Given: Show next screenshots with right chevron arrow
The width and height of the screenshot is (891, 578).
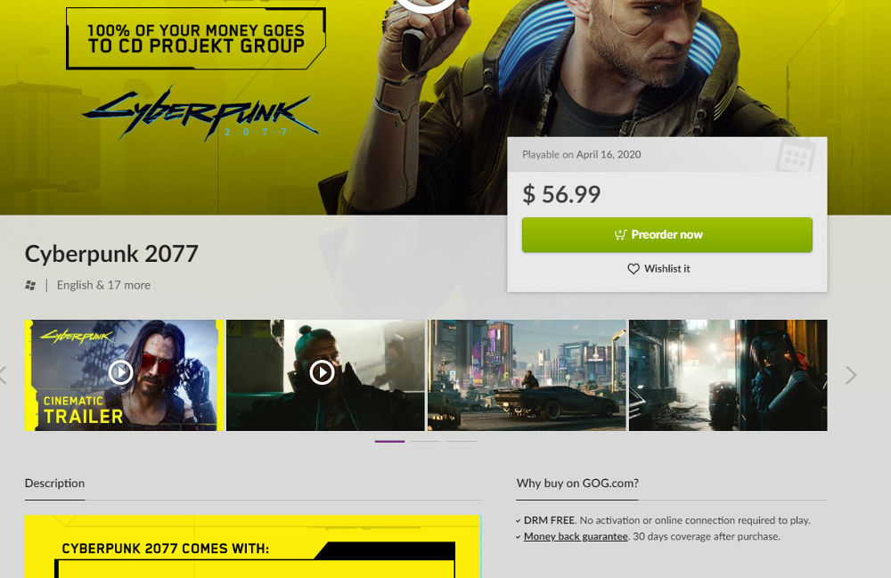Looking at the screenshot, I should pyautogui.click(x=851, y=375).
